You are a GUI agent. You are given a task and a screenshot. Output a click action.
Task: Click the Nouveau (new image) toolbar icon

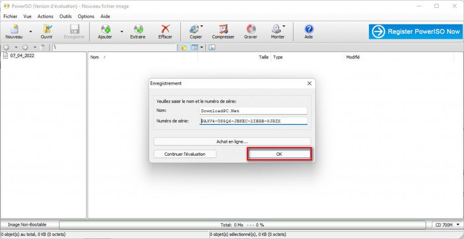click(14, 29)
